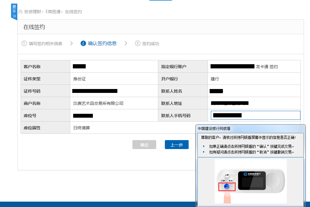This screenshot has height=207, width=310.
Task: Click the bullet line about “确认” 按键完成交易
Action: 251,146
